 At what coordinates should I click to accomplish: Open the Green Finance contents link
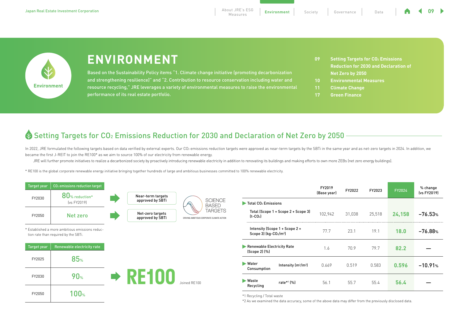click(x=346, y=95)
